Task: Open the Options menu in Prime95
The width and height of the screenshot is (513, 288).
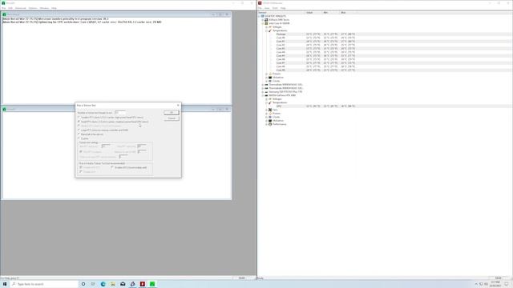Action: pos(33,8)
